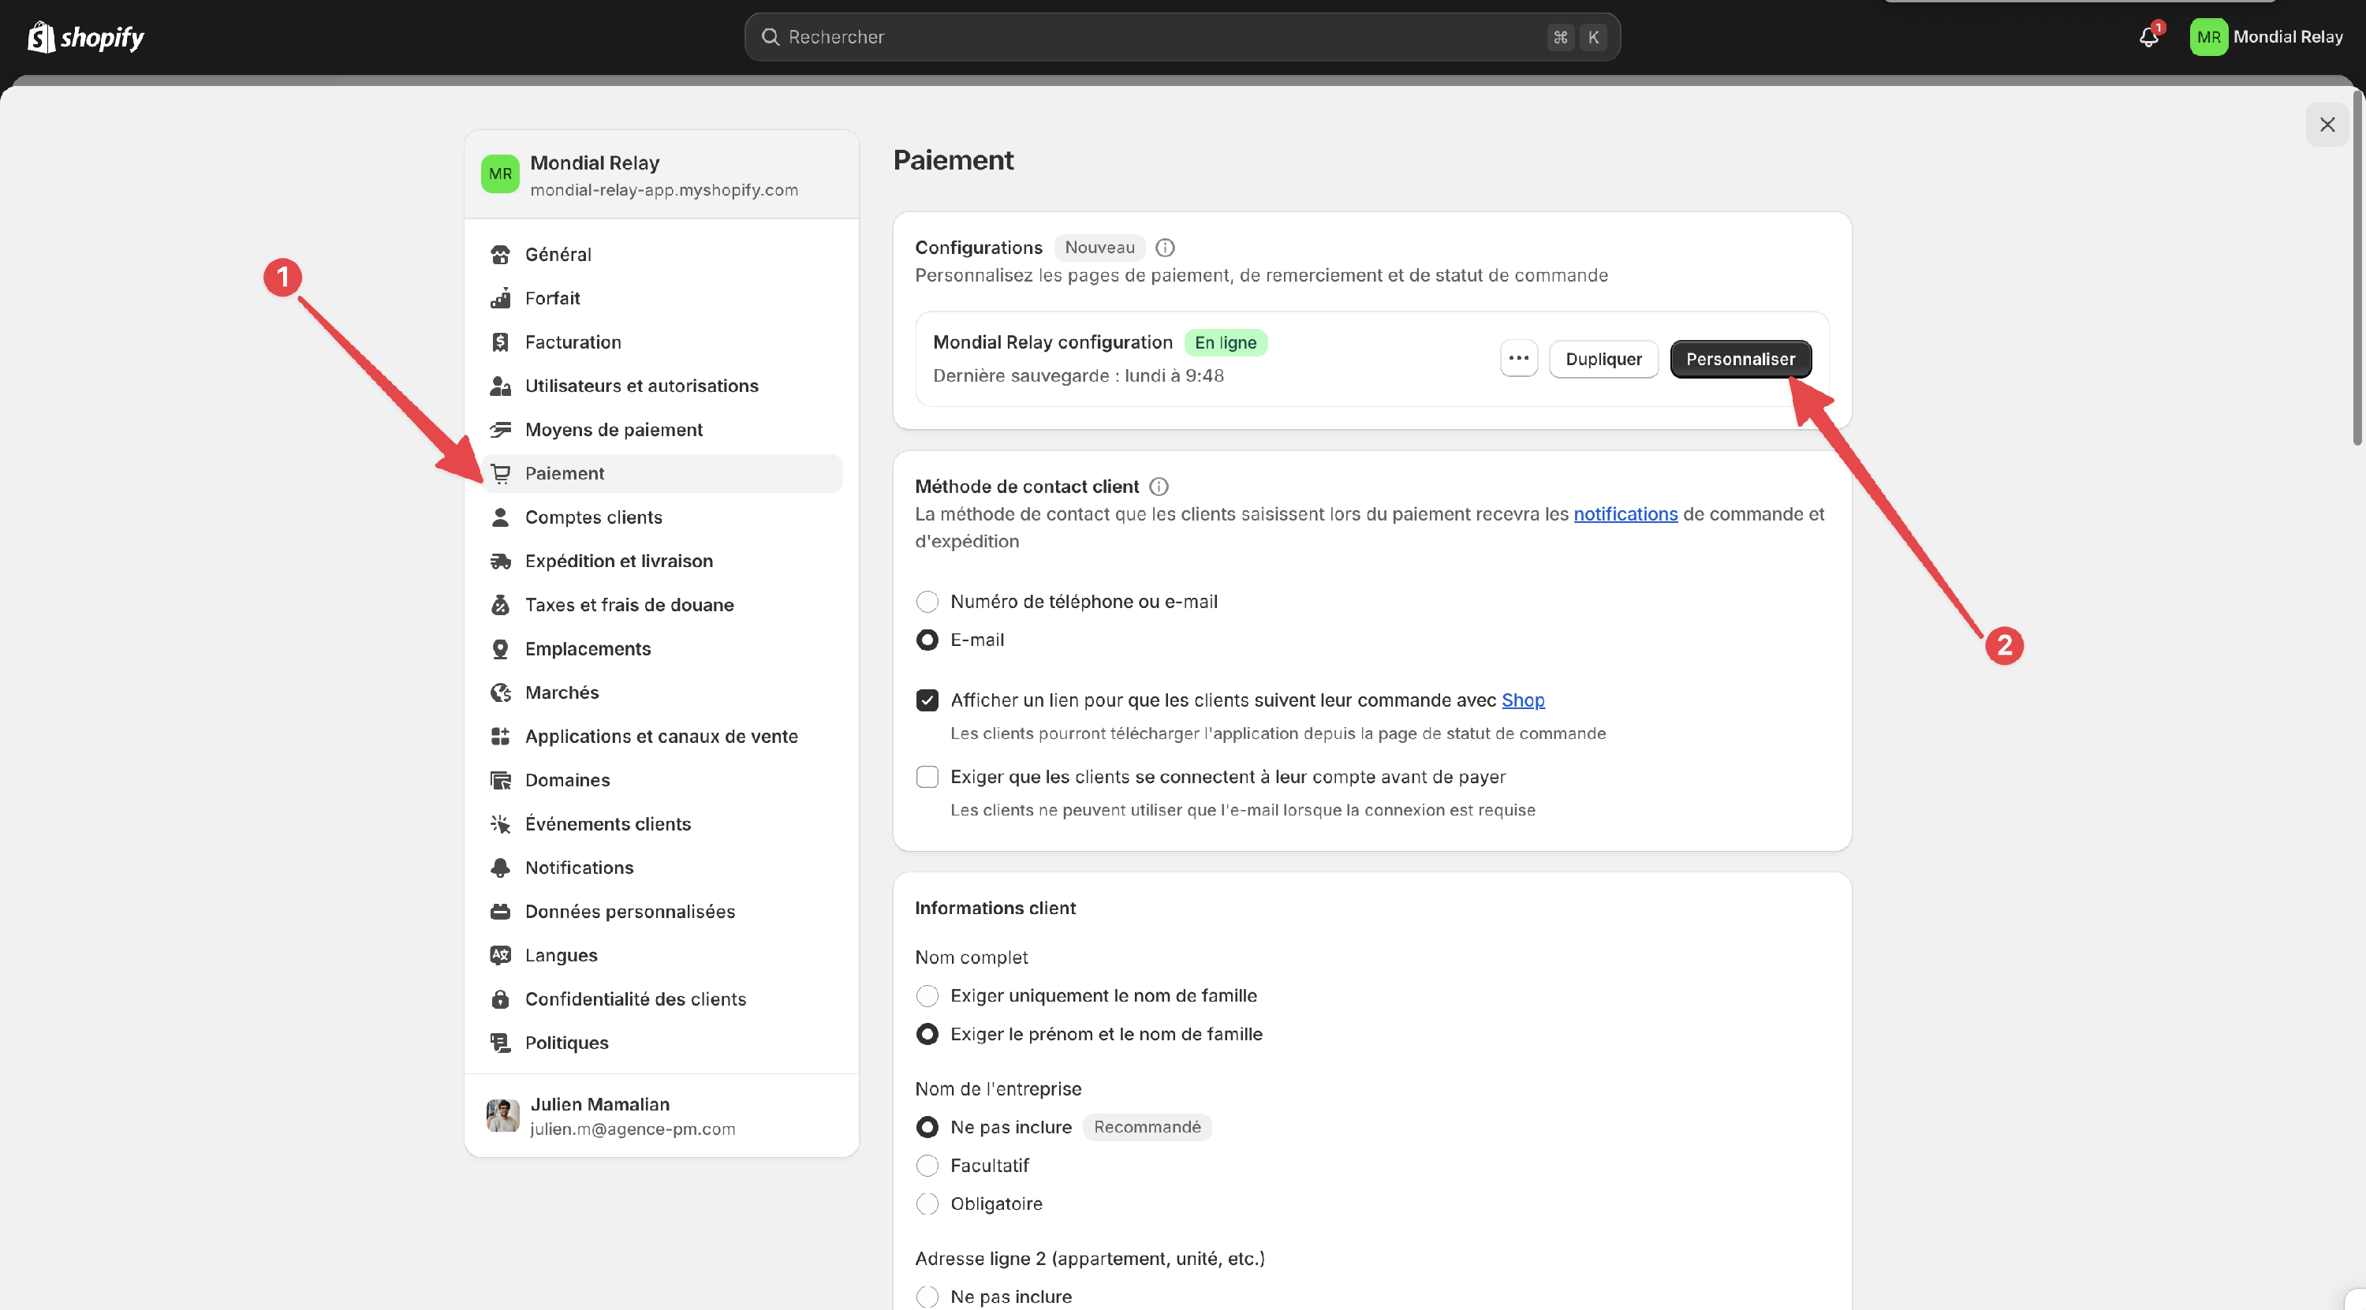Click the Langues translation icon
The image size is (2366, 1310).
click(x=501, y=955)
